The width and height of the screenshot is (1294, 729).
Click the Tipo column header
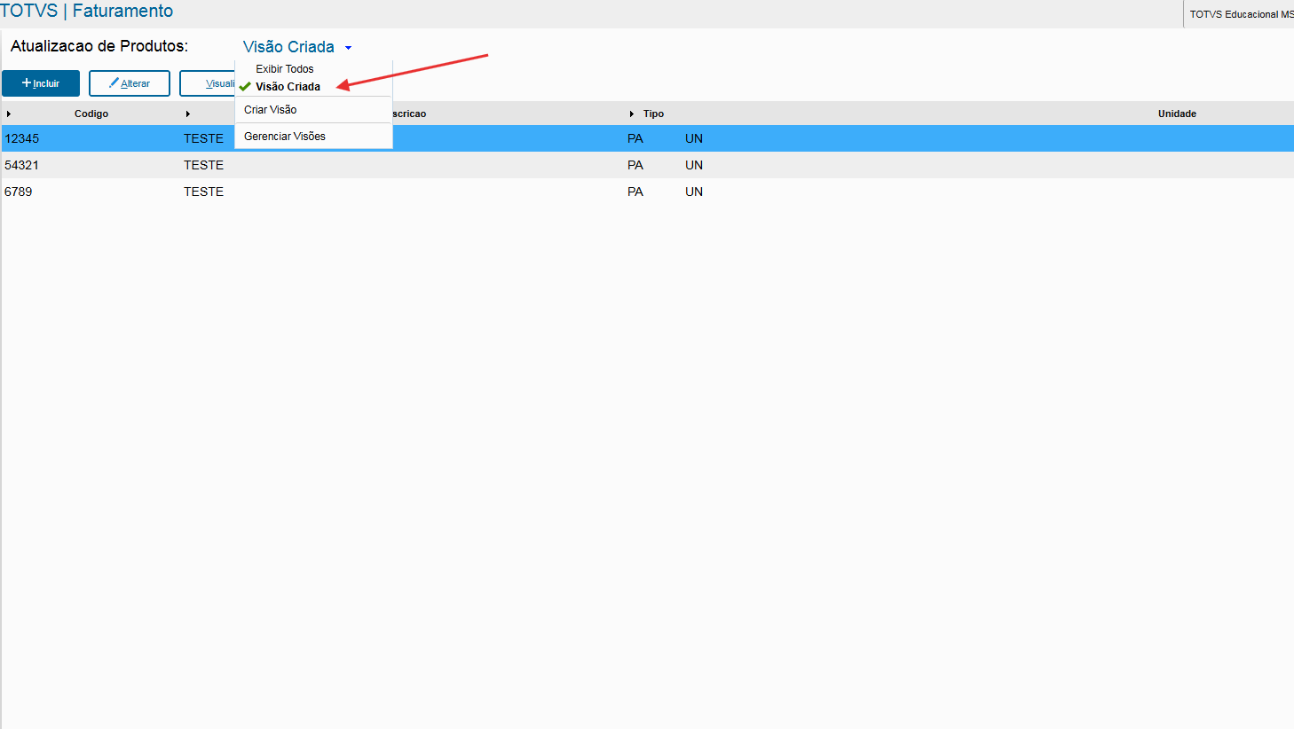(x=653, y=114)
